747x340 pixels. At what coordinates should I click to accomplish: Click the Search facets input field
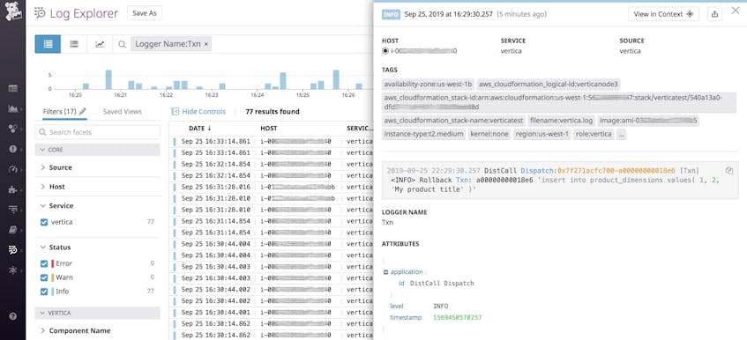tap(98, 132)
